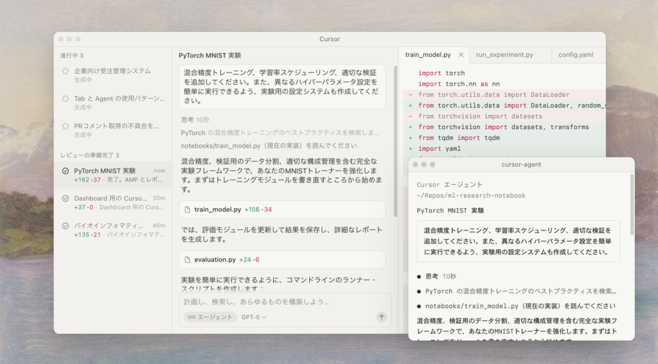The image size is (658, 364).
Task: Click the file icon on train_model.py card
Action: point(188,209)
